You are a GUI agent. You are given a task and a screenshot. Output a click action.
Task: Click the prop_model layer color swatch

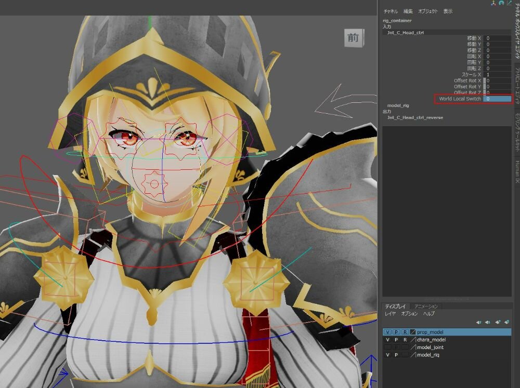tap(413, 332)
